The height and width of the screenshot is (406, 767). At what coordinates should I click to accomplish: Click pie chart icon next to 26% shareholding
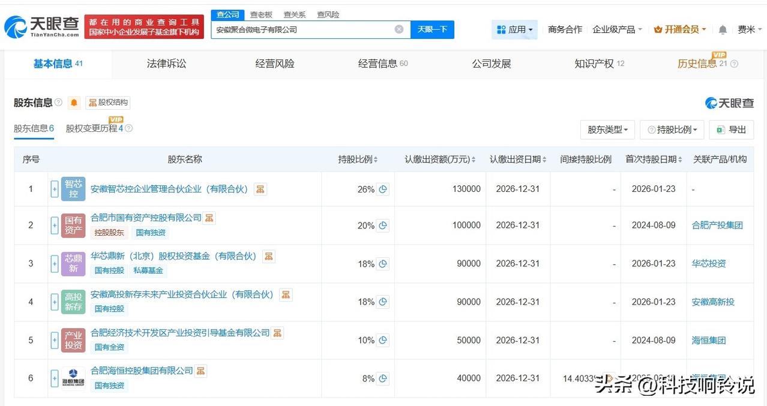point(383,189)
